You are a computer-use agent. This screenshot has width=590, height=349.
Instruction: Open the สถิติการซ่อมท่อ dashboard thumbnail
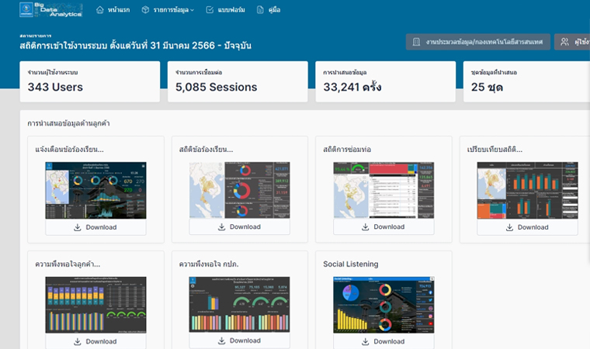click(383, 190)
